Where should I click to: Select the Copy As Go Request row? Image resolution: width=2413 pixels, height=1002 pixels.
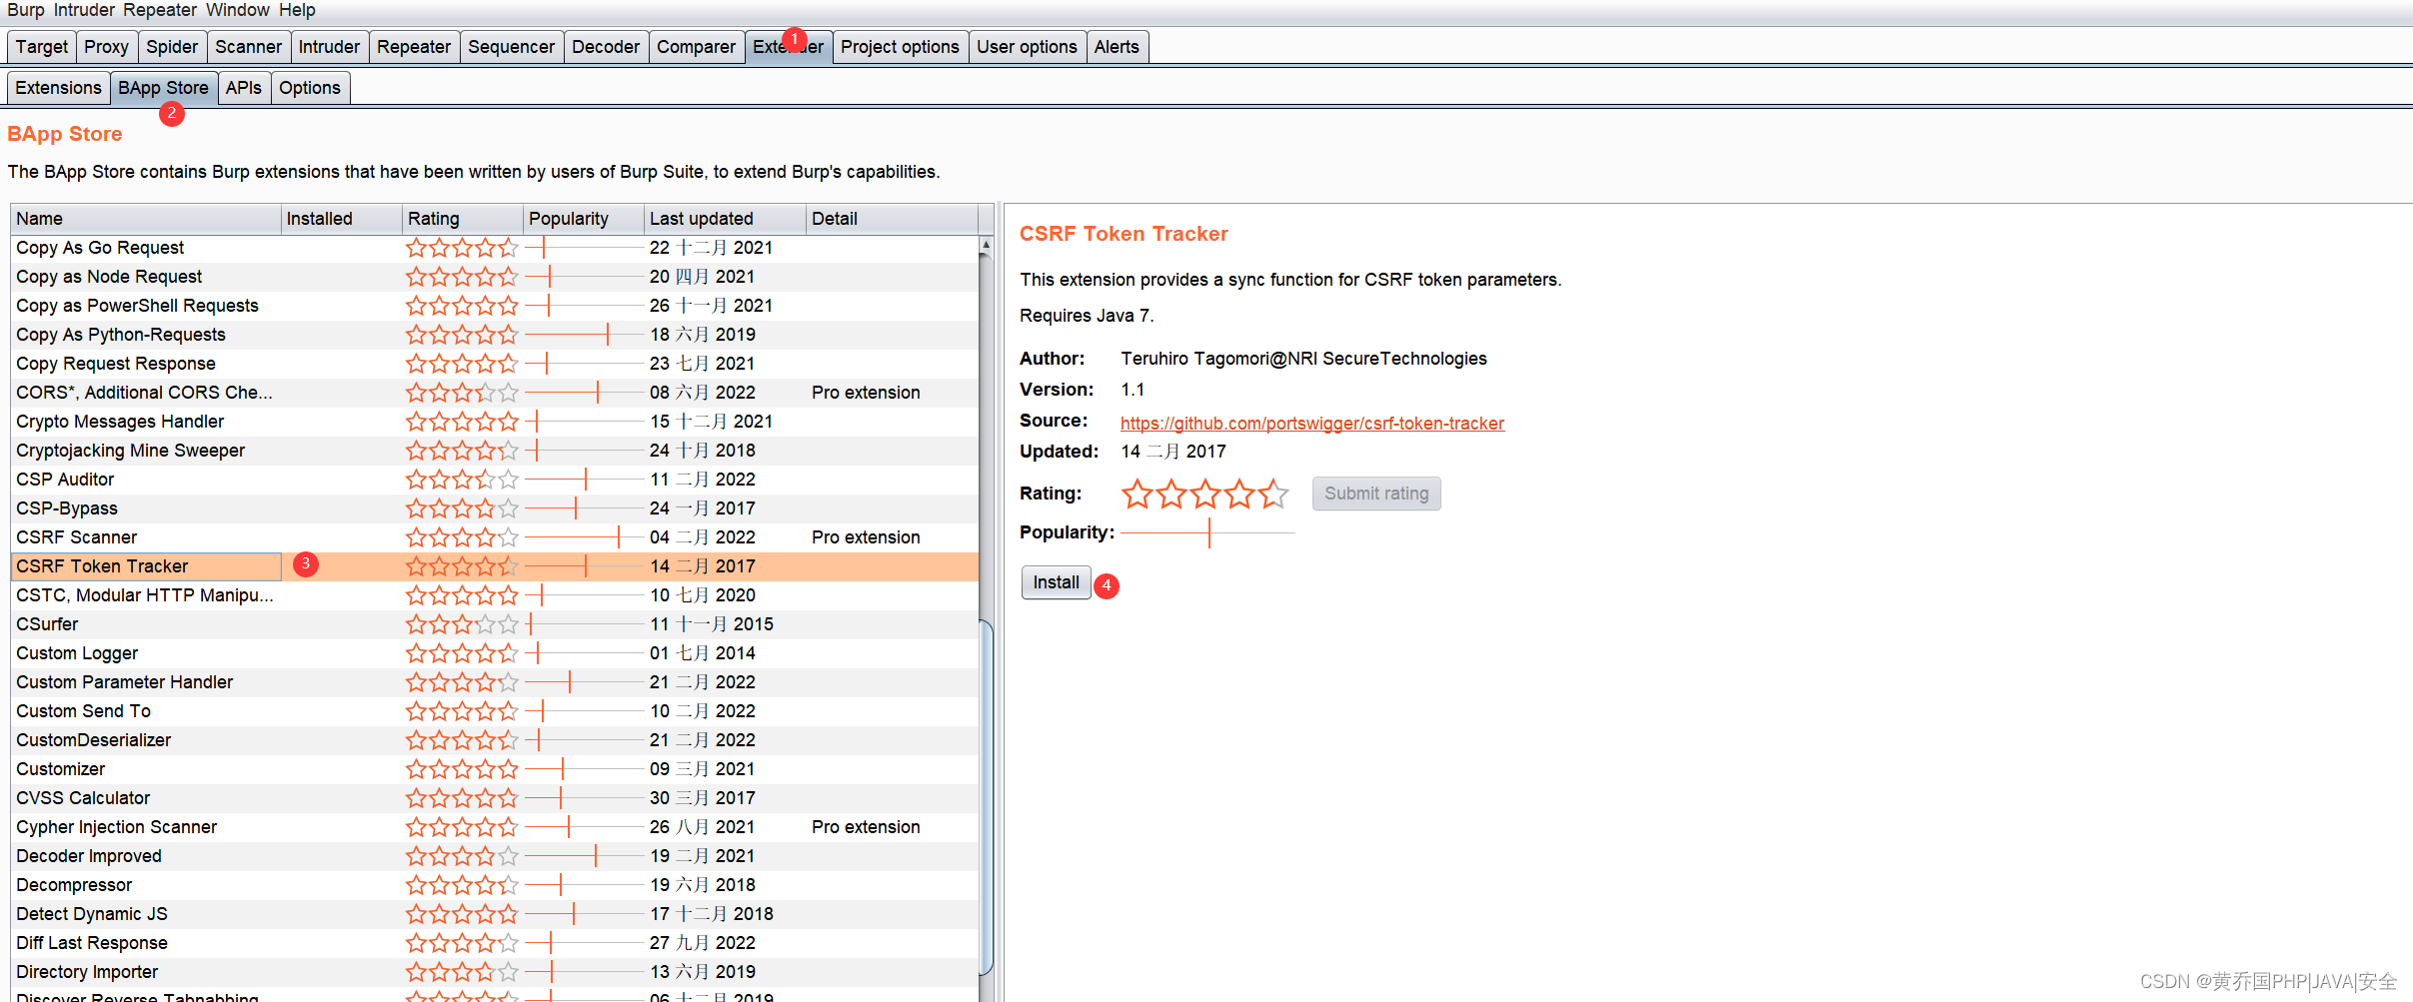coord(495,248)
